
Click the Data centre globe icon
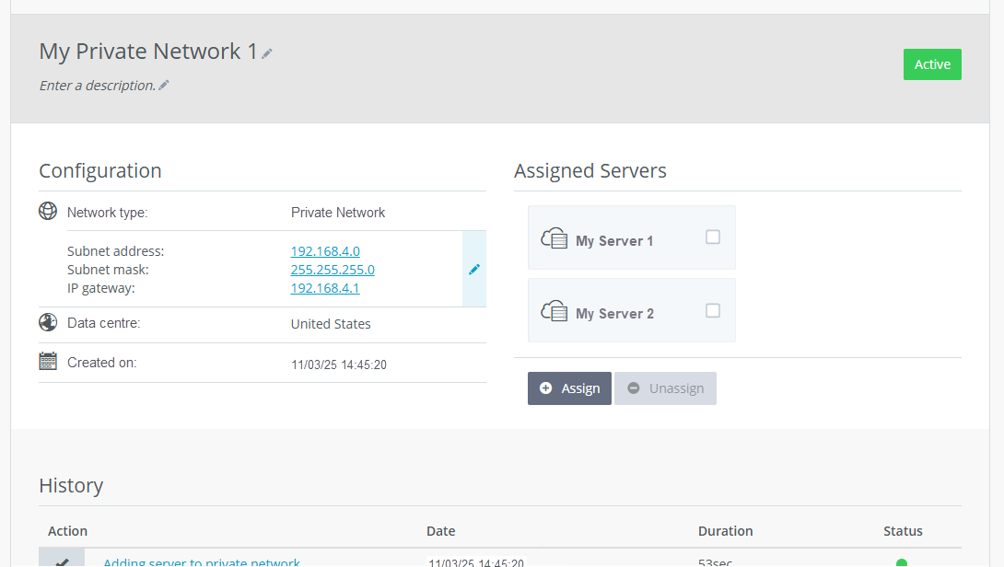(48, 322)
